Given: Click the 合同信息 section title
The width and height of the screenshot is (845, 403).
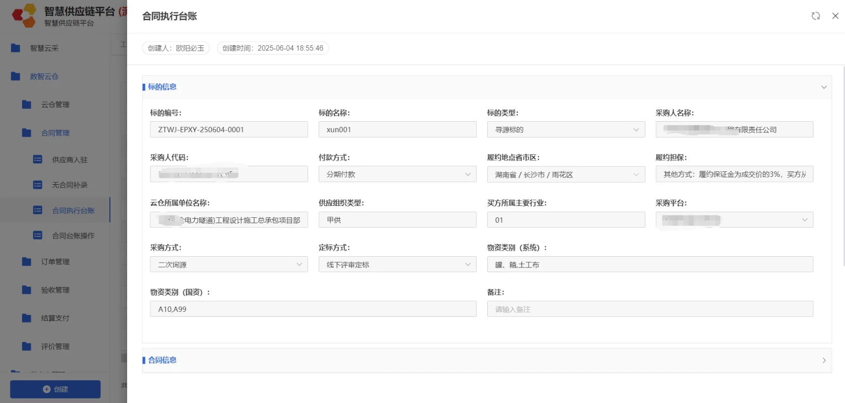Looking at the screenshot, I should [x=162, y=360].
